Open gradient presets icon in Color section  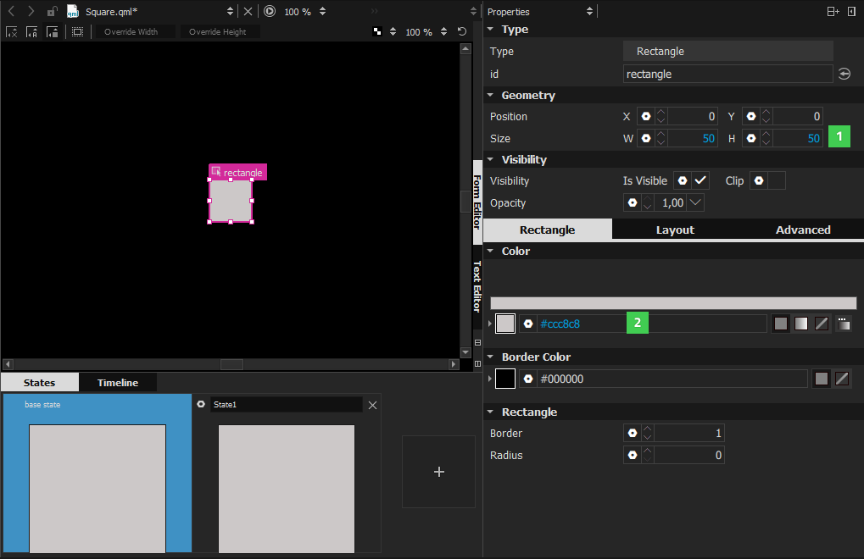pyautogui.click(x=843, y=324)
